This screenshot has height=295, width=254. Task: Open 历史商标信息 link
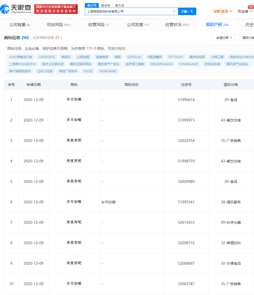click(47, 38)
